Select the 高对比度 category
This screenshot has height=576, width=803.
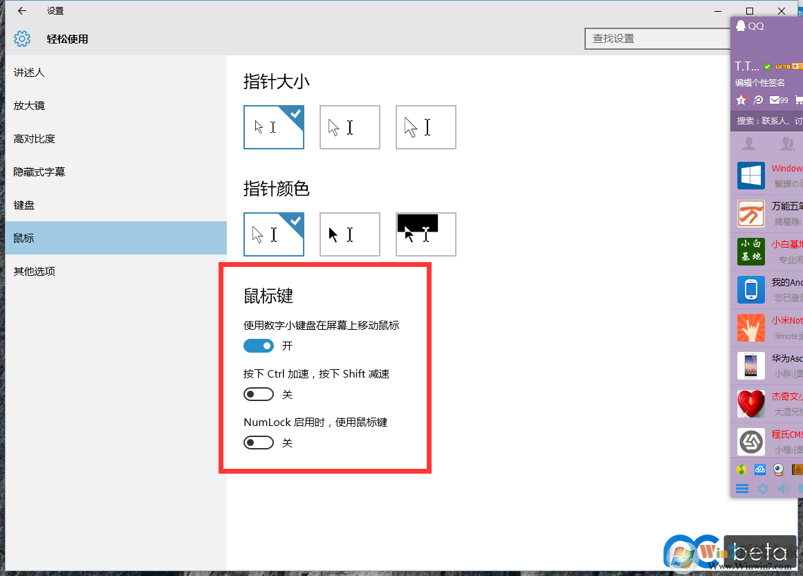point(116,139)
